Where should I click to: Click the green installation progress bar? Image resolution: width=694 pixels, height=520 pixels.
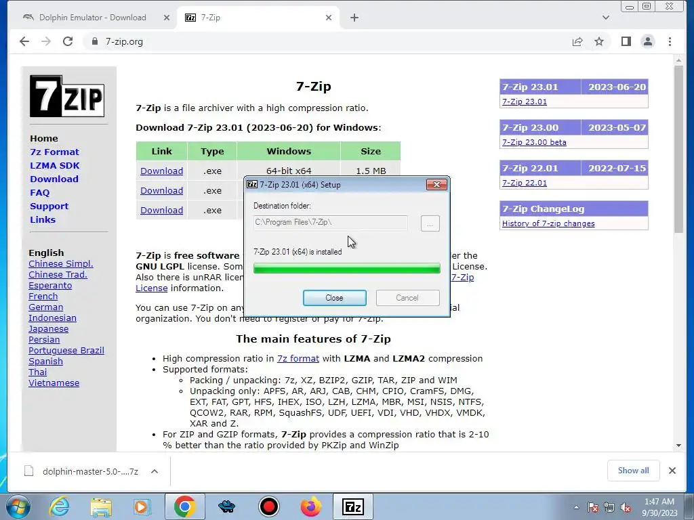tap(347, 268)
